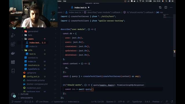Open datamodel.prisma file
185x104 pixels.
[x=36, y=80]
